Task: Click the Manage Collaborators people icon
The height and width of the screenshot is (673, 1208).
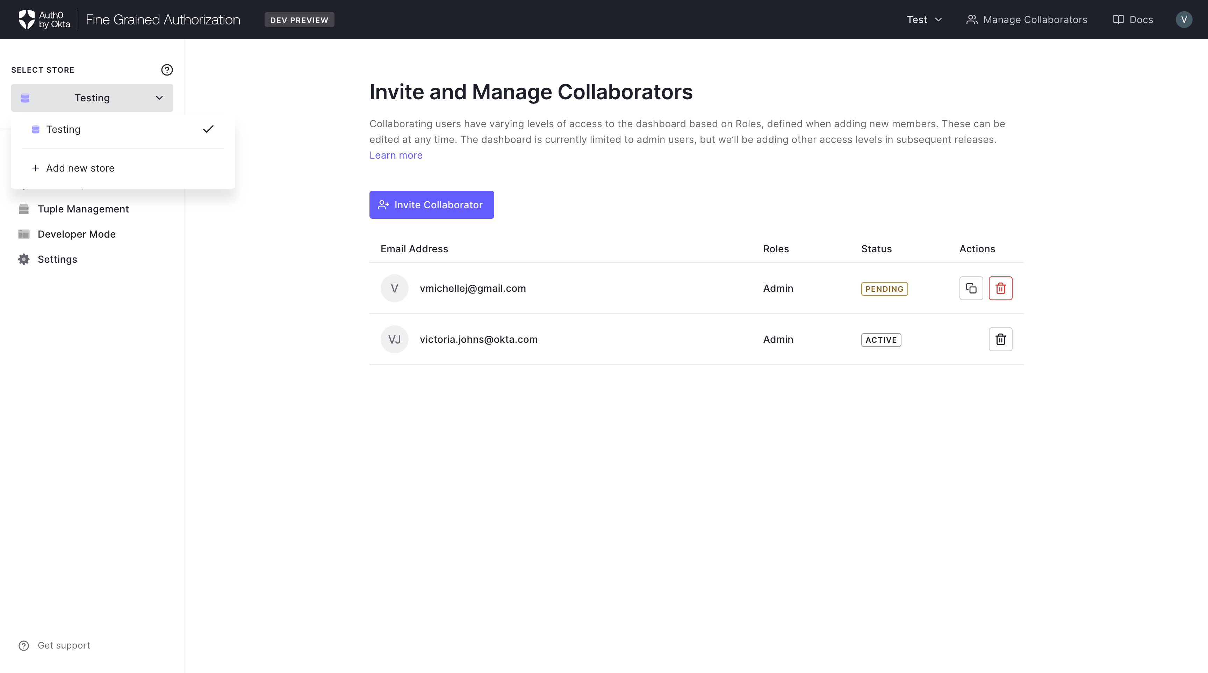Action: 972,20
